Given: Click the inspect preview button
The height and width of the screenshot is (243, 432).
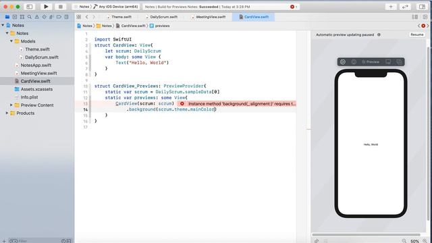Looking at the screenshot, I should coord(354,61).
